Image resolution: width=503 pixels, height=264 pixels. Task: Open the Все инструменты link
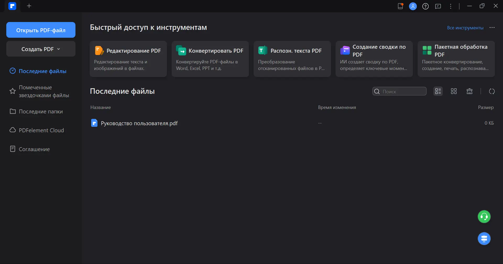(465, 28)
